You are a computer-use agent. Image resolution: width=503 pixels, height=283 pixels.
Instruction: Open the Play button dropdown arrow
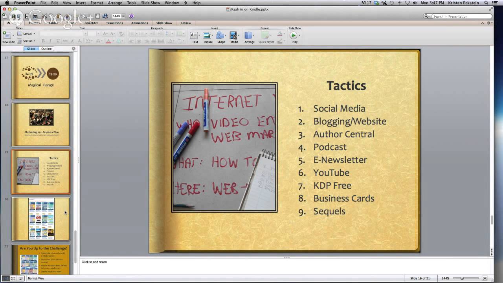coord(299,35)
